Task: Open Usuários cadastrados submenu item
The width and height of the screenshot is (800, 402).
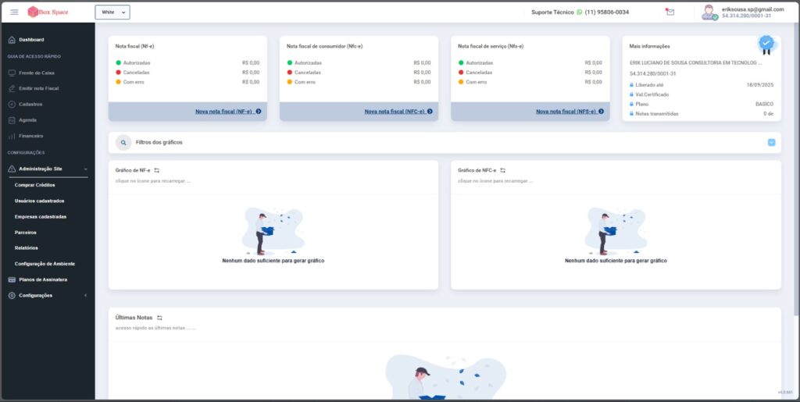Action: tap(39, 201)
